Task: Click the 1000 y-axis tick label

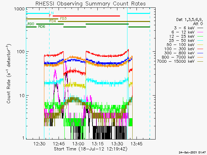Action: pos(19,9)
